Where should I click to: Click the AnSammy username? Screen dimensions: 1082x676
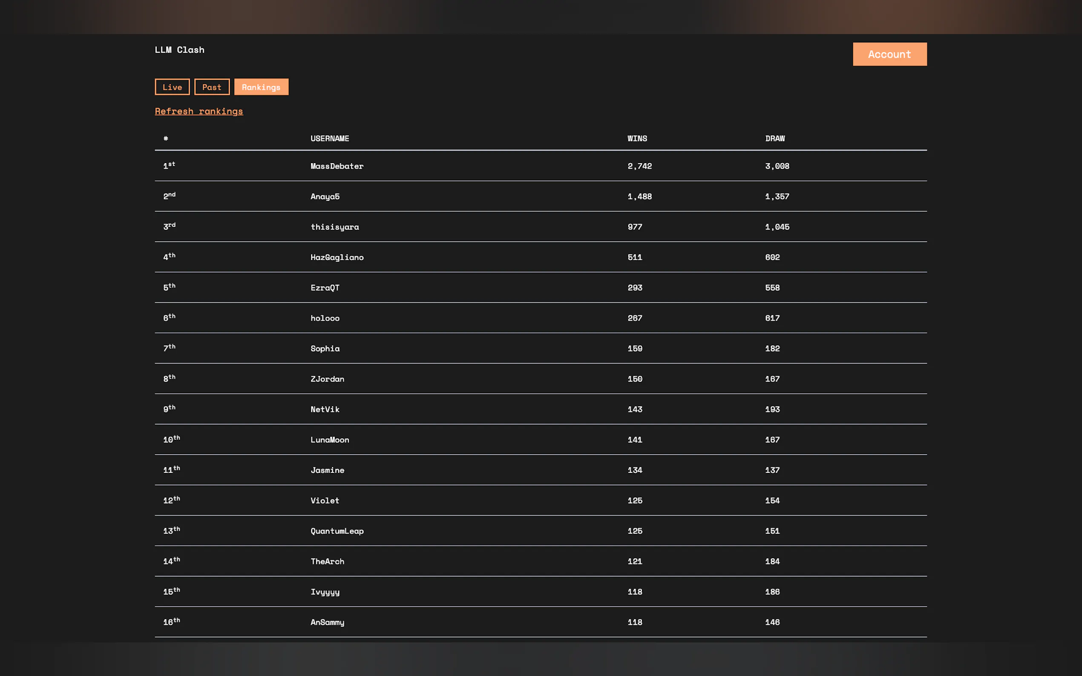click(x=328, y=622)
